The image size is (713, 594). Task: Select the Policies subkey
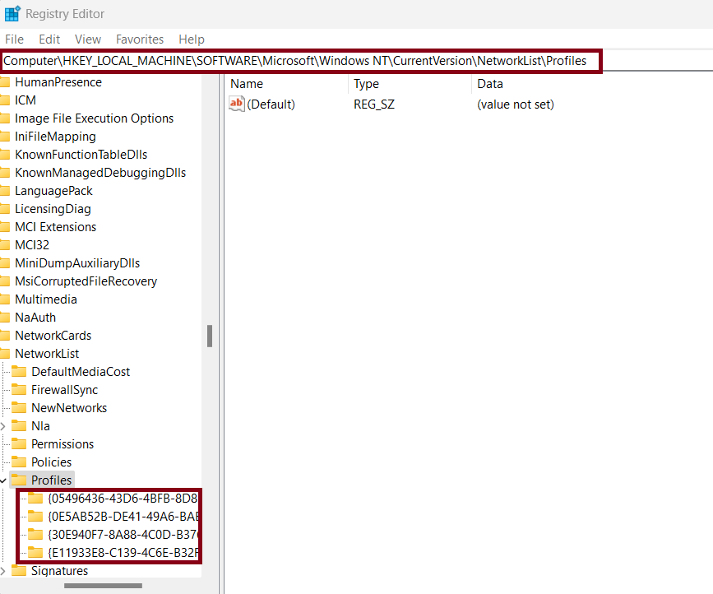(x=51, y=462)
